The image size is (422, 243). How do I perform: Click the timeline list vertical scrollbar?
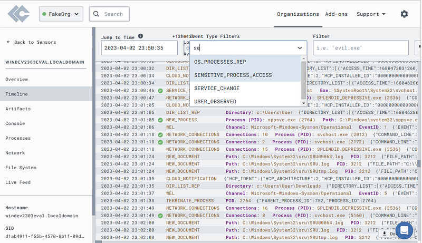point(418,164)
